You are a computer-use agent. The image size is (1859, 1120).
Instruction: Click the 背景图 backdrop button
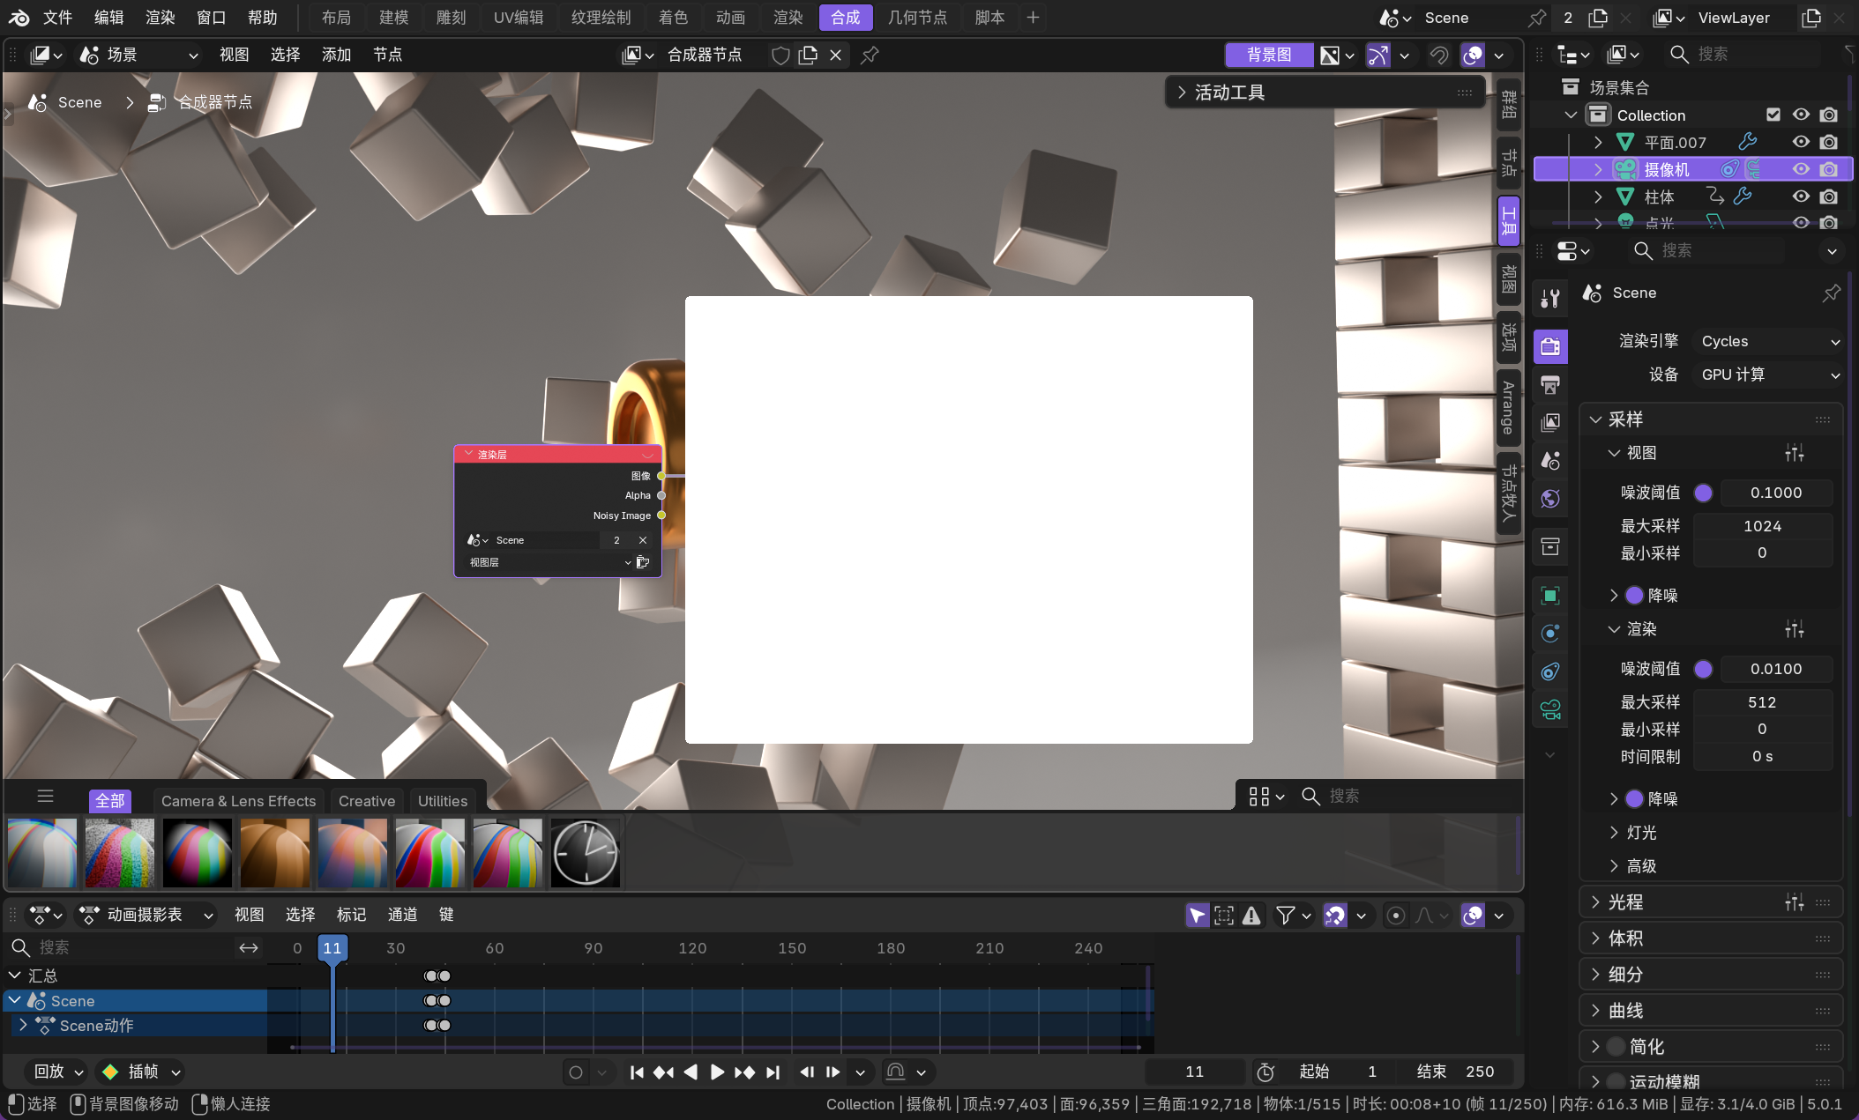coord(1268,55)
